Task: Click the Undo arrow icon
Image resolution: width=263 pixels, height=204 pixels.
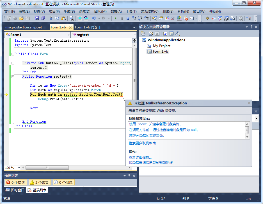Action: (x=94, y=19)
